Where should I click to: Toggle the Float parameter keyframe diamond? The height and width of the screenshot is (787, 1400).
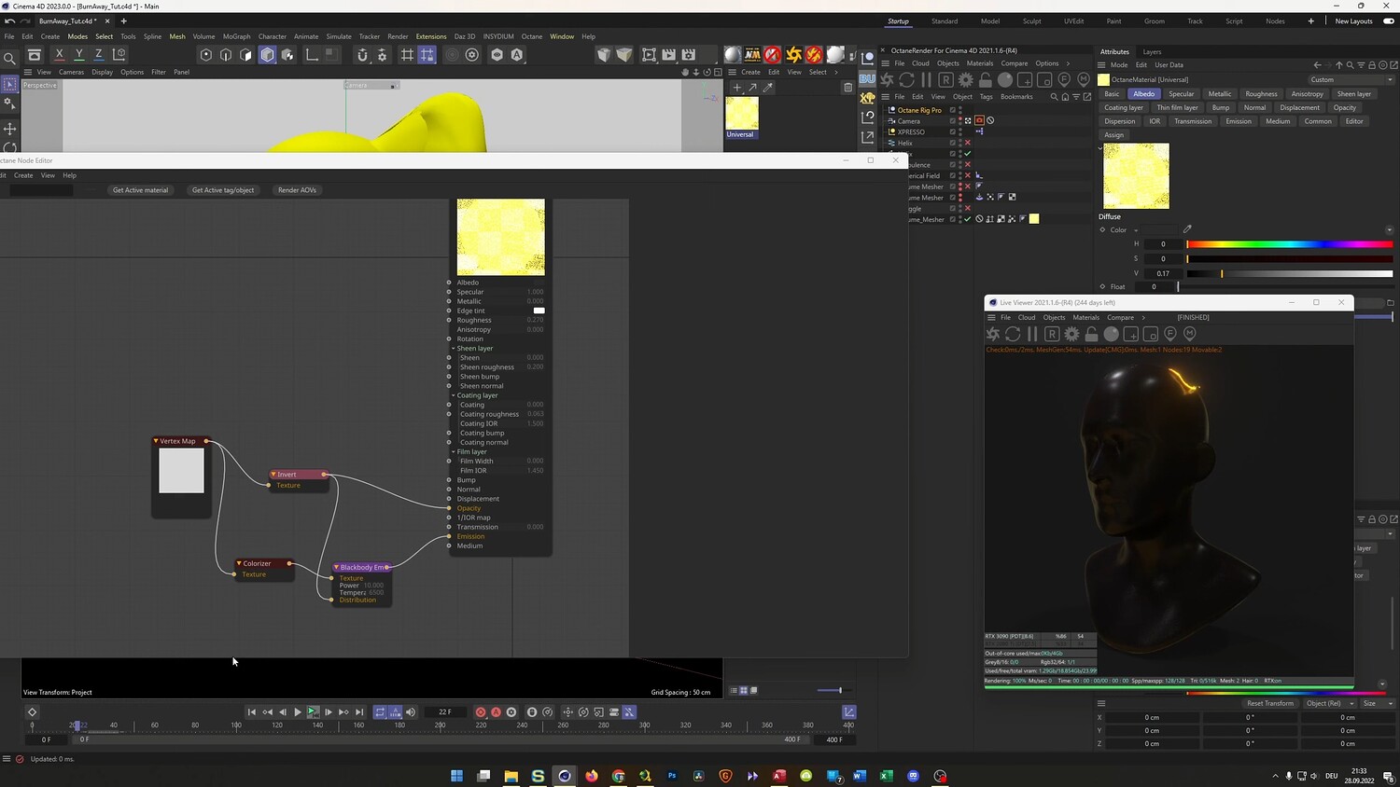coord(1102,286)
